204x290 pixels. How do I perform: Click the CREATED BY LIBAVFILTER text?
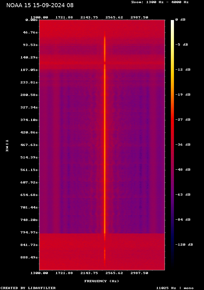pos(28,288)
